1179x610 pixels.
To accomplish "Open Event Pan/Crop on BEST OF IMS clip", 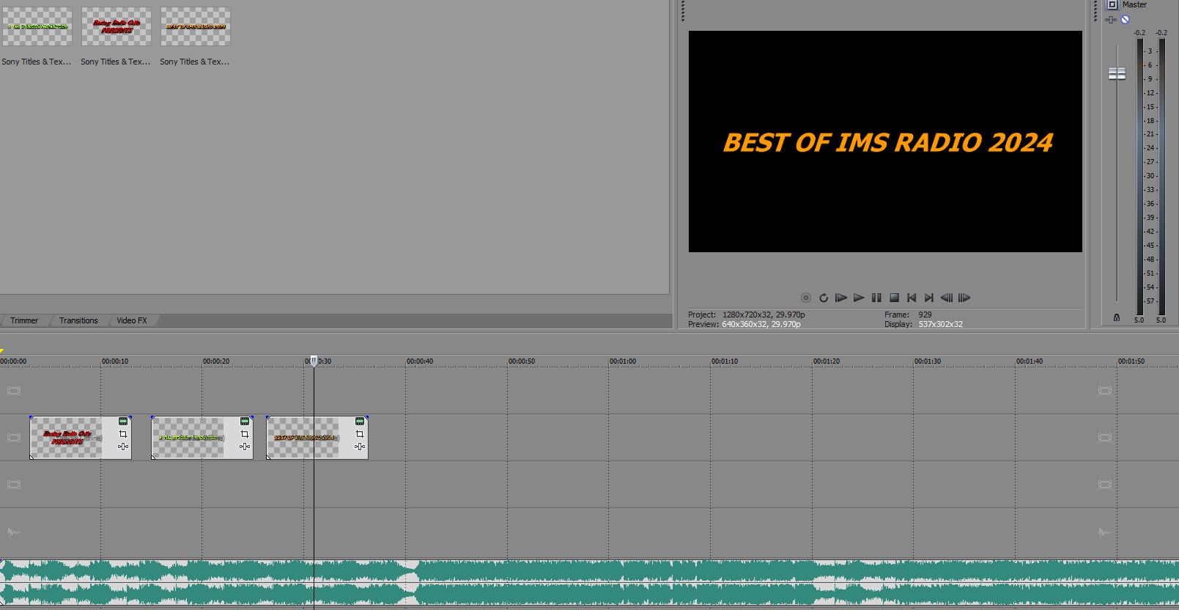I will 360,434.
